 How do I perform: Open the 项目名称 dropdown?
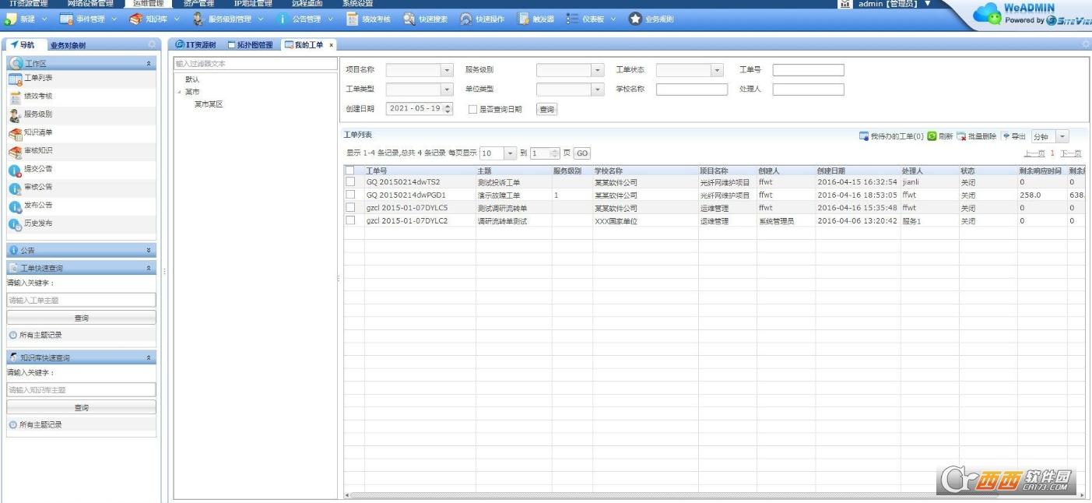[447, 70]
